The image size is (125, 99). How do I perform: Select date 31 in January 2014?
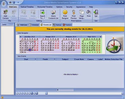[x=53, y=50]
